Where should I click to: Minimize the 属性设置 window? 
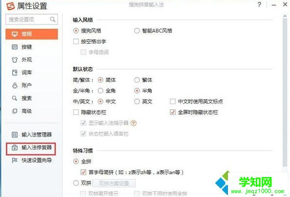[274, 5]
